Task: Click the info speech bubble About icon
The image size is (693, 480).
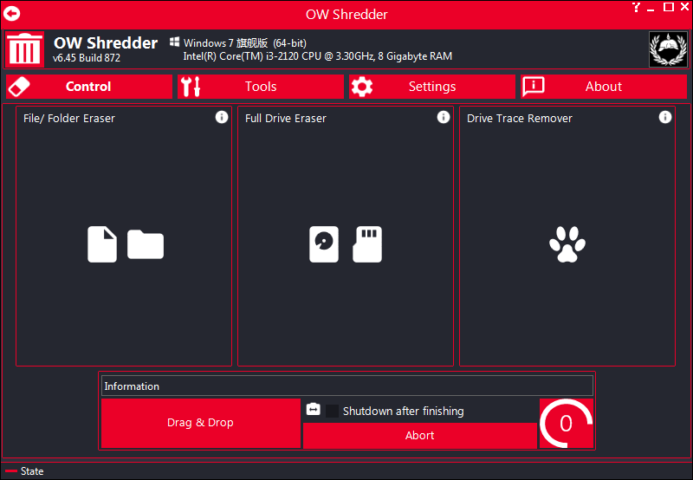Action: point(534,86)
